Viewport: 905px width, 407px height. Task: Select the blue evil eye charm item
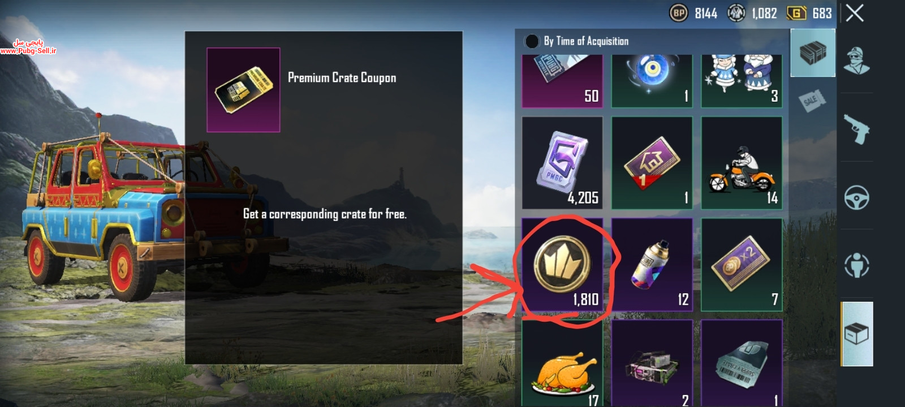coord(652,81)
